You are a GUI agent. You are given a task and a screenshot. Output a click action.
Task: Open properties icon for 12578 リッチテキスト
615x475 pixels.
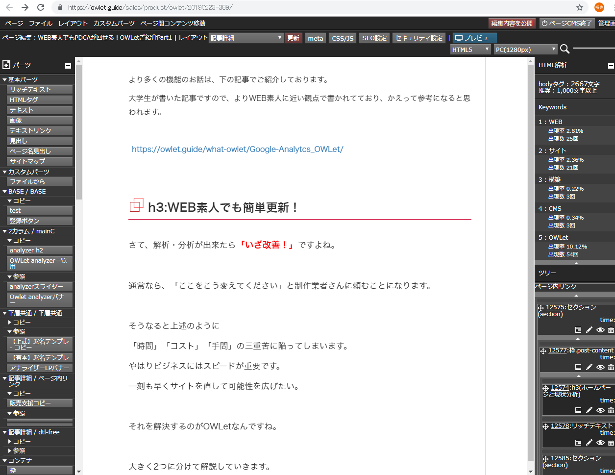click(x=578, y=443)
